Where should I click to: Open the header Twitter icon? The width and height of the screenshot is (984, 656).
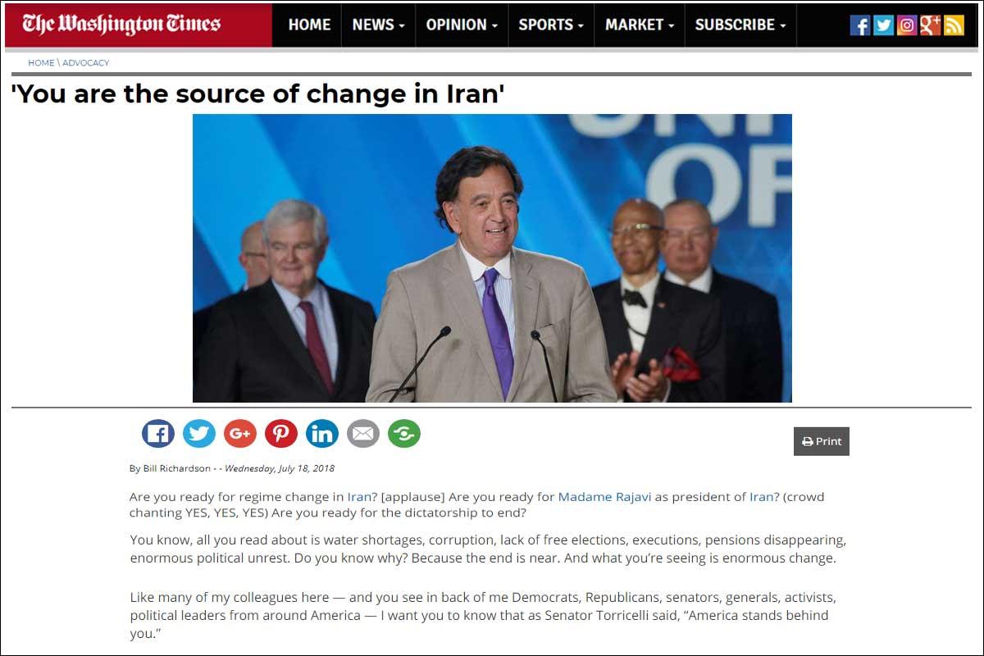coord(883,25)
